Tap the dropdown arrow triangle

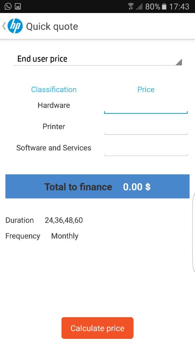tap(179, 62)
